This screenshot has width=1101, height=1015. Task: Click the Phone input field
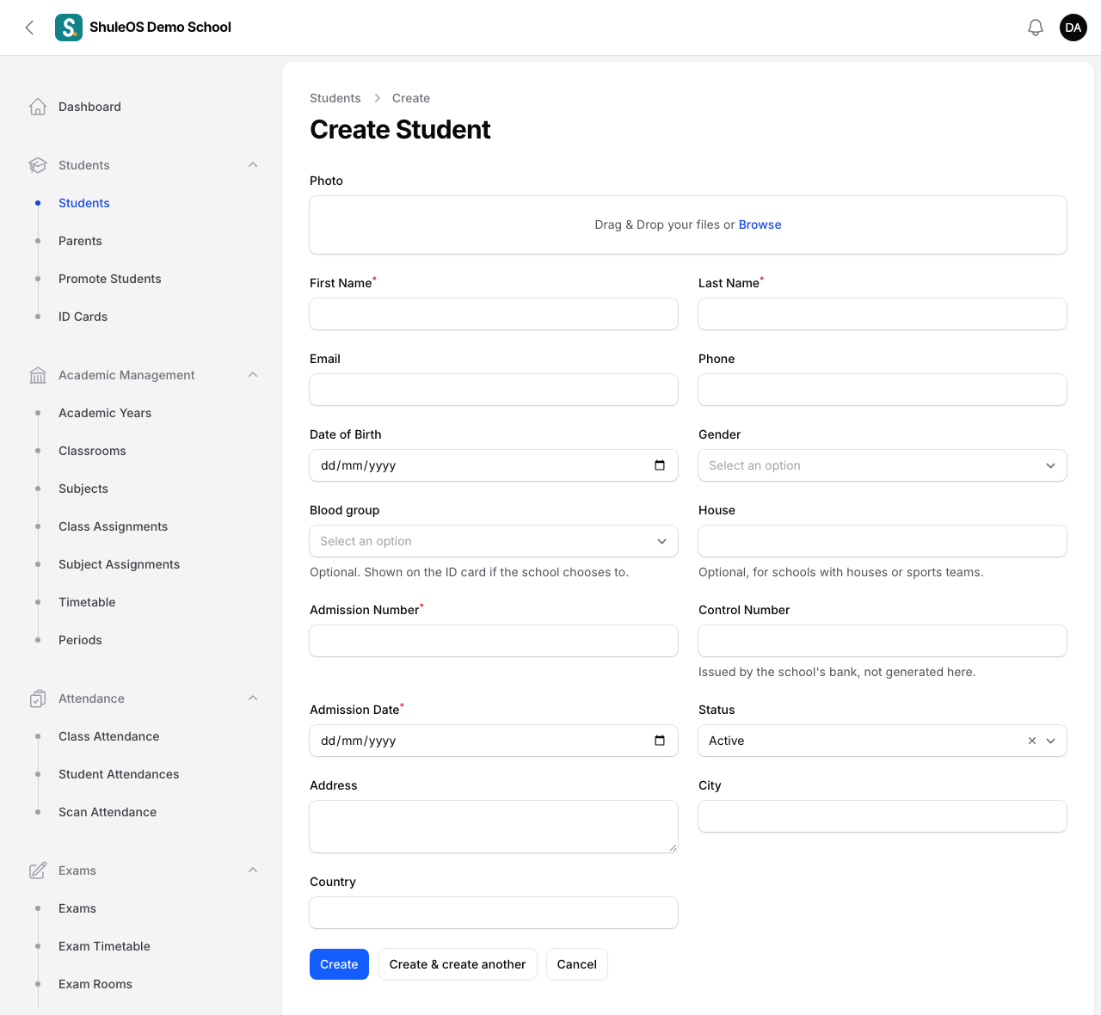pyautogui.click(x=883, y=390)
